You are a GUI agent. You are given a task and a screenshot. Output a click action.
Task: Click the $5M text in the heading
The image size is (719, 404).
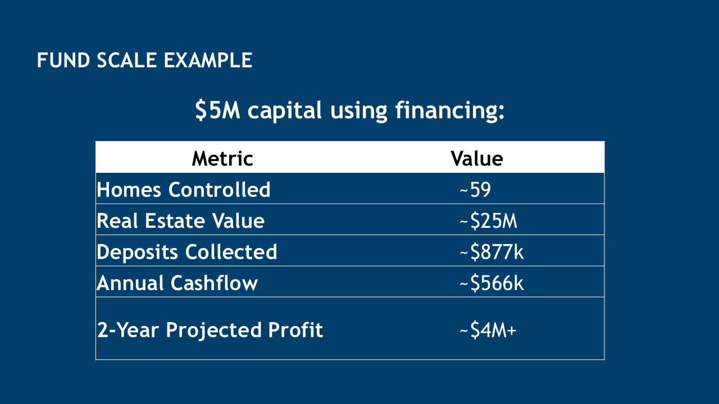click(217, 111)
